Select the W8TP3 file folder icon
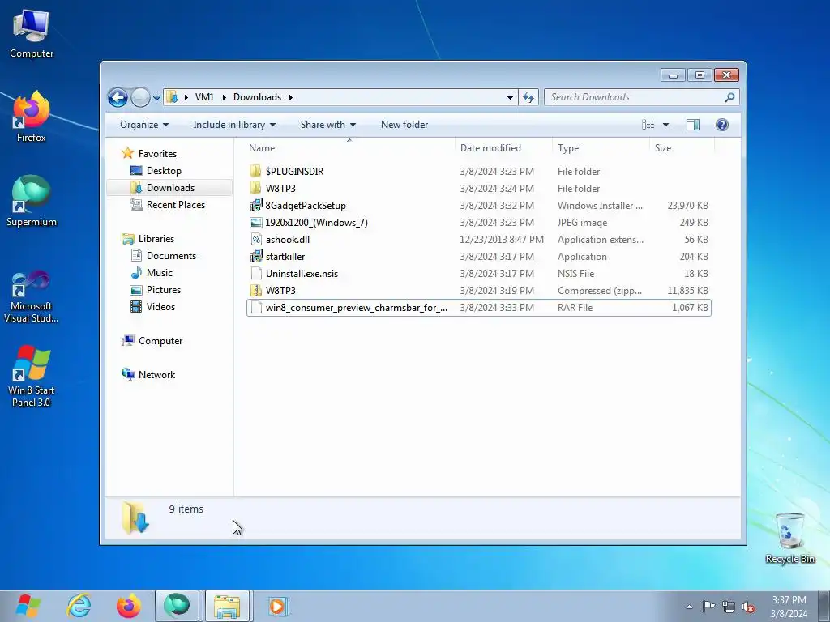 [255, 188]
